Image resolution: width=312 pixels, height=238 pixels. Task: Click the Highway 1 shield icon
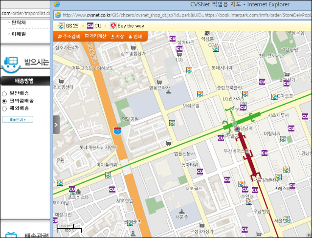(117, 131)
